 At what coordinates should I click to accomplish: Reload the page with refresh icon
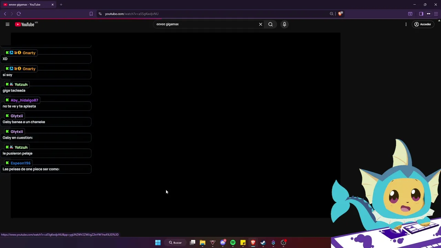[19, 14]
